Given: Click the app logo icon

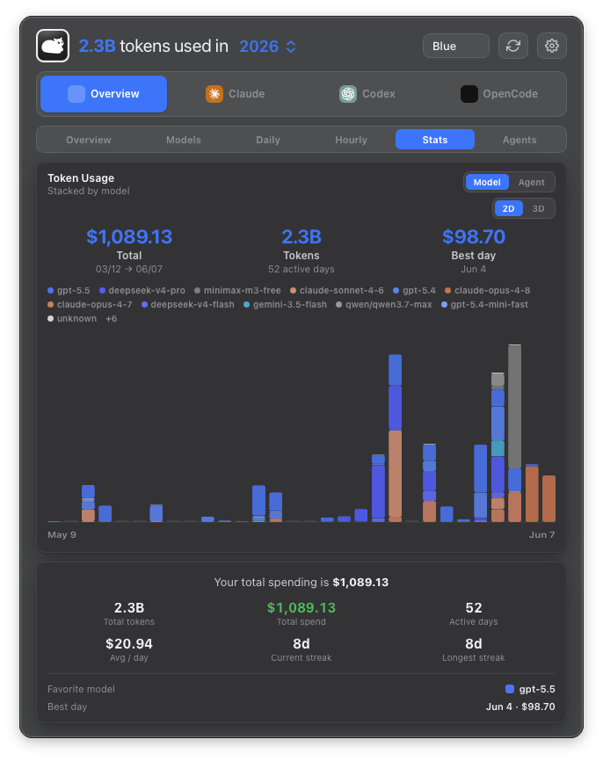Looking at the screenshot, I should 53,46.
